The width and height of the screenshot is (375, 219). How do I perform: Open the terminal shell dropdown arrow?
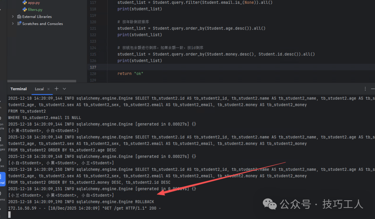(x=64, y=89)
